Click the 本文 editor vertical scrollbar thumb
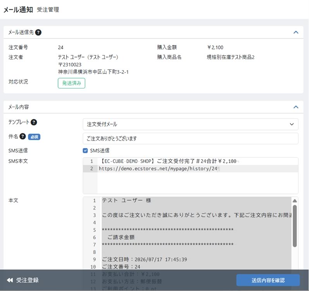 tap(295, 226)
